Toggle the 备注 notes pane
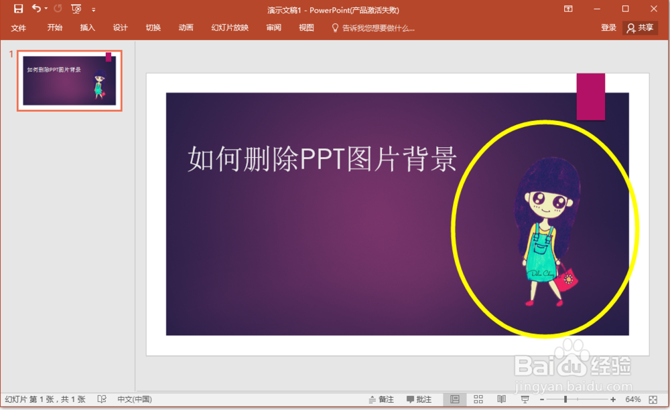Viewport: 670px width, 410px height. [382, 399]
